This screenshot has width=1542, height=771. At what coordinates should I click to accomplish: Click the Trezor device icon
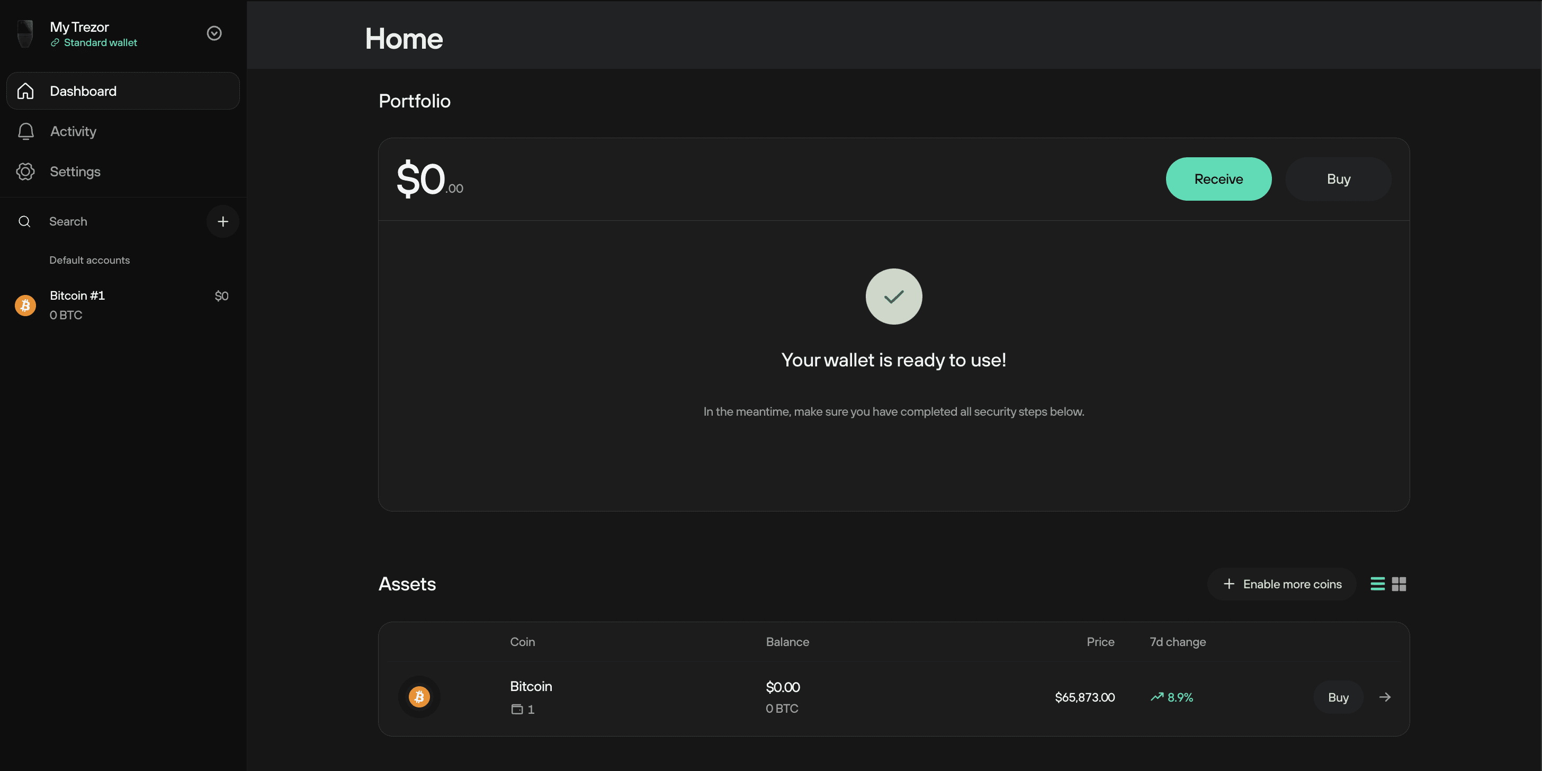[x=24, y=33]
